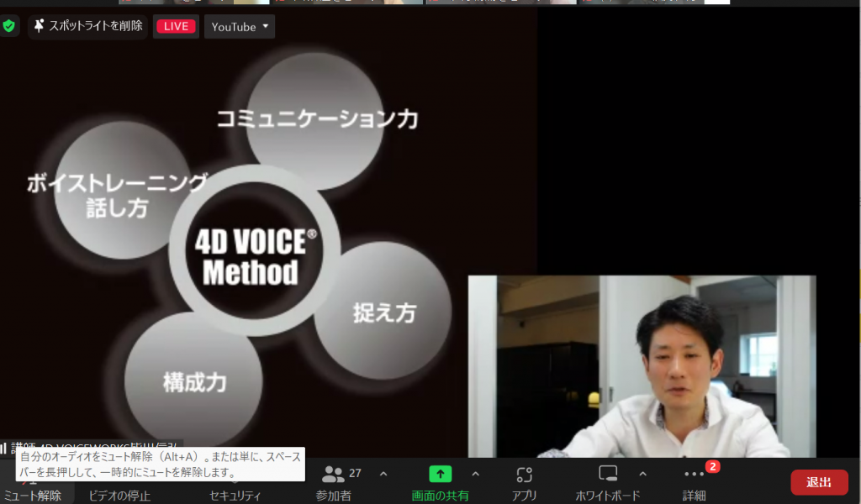Click the red LIVE indicator
Image resolution: width=861 pixels, height=504 pixels.
176,26
